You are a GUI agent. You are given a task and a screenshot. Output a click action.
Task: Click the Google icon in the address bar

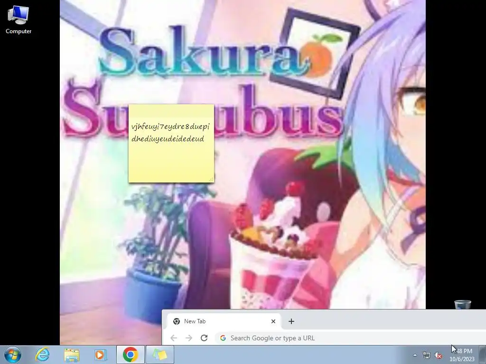pyautogui.click(x=223, y=338)
